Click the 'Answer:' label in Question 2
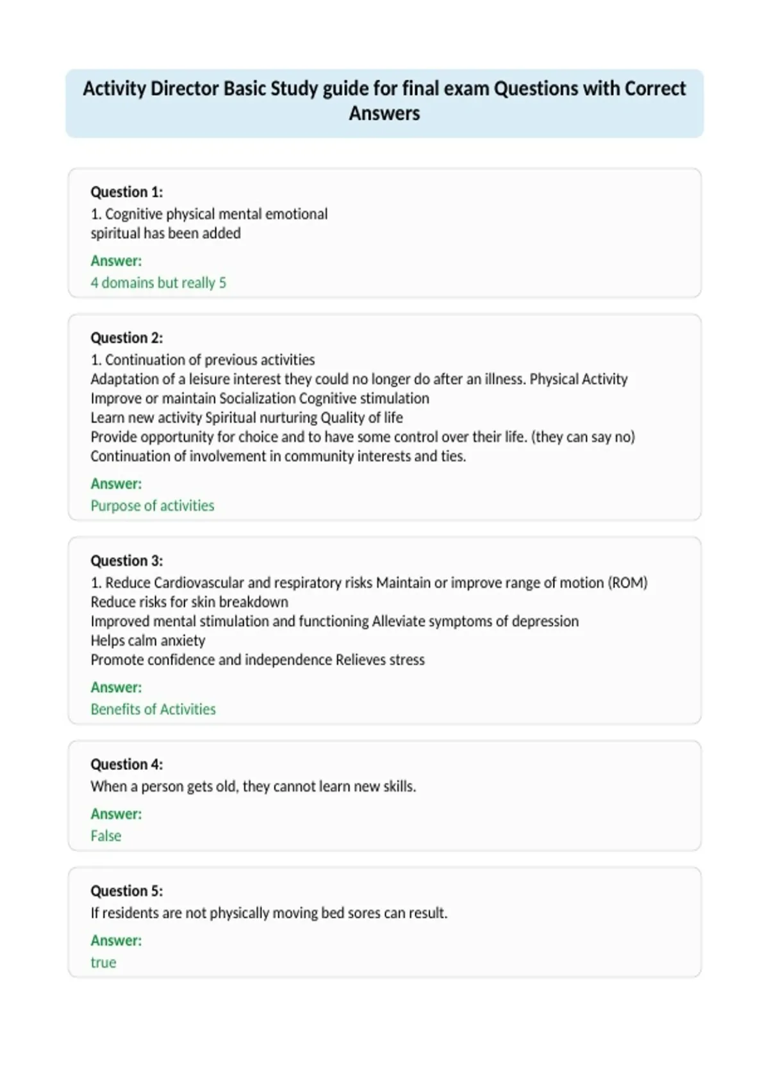This screenshot has height=1090, width=769. 116,483
